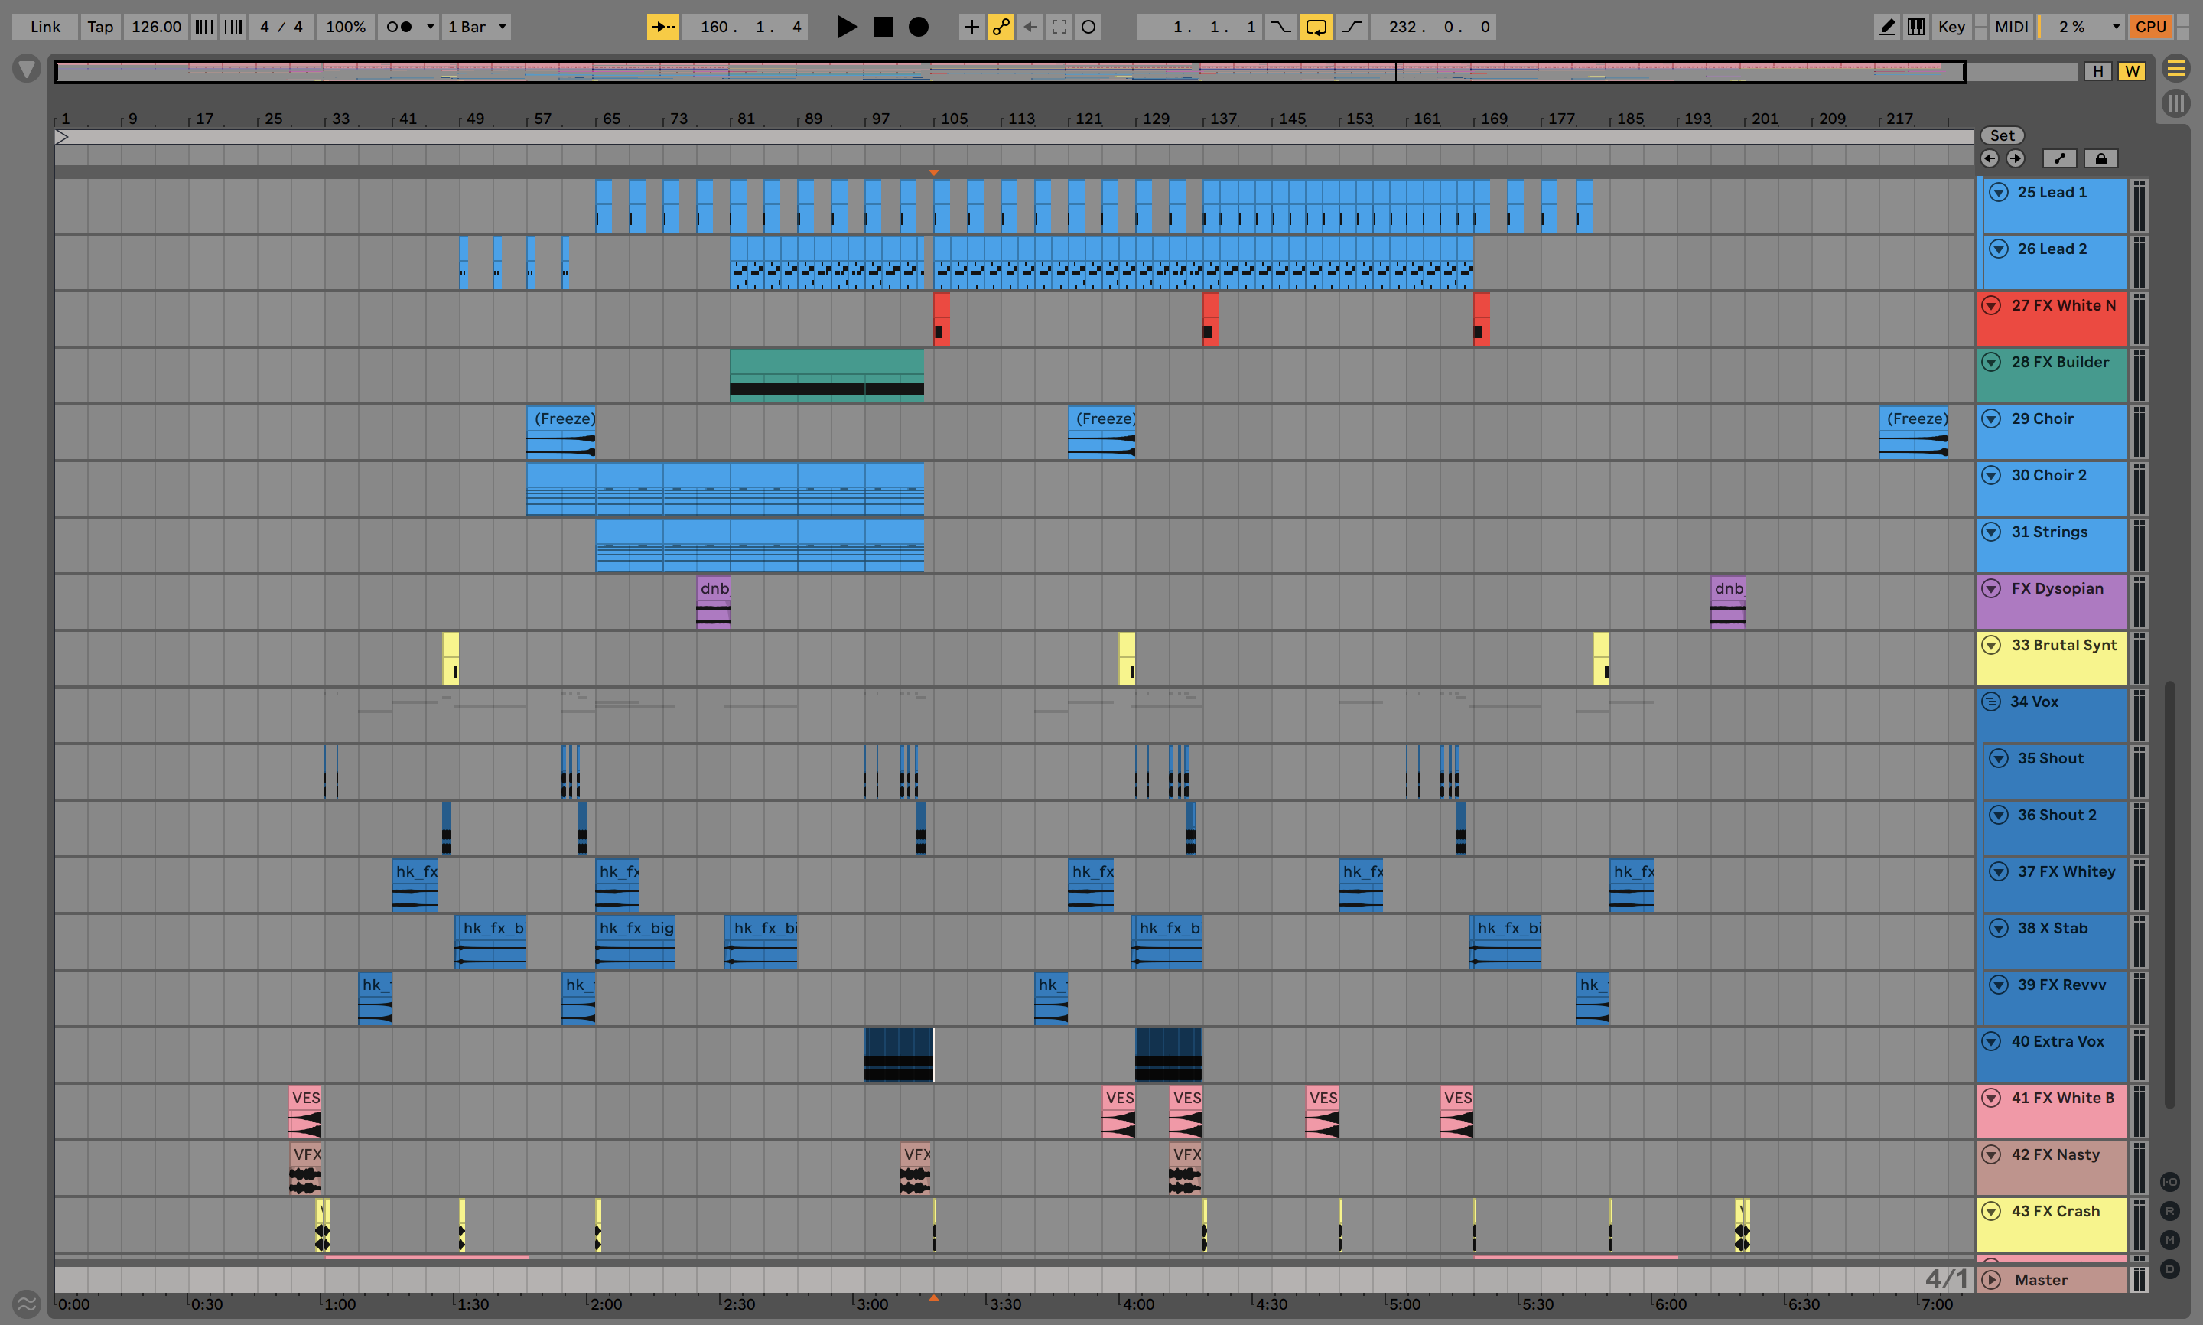Image resolution: width=2203 pixels, height=1325 pixels.
Task: Select the 43 FX Crash yellow track header
Action: [2052, 1225]
